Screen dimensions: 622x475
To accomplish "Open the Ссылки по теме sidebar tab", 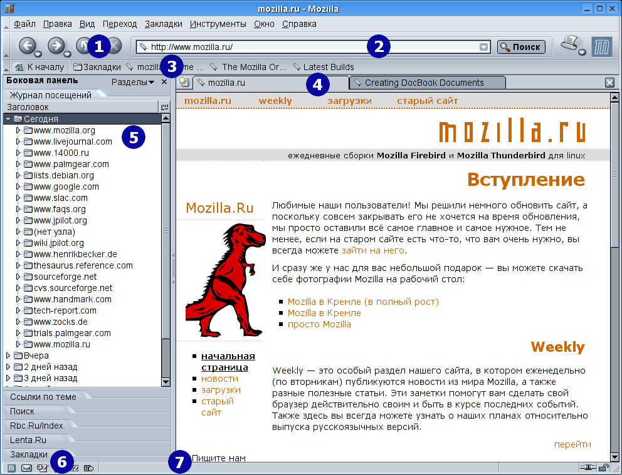I will pos(43,397).
